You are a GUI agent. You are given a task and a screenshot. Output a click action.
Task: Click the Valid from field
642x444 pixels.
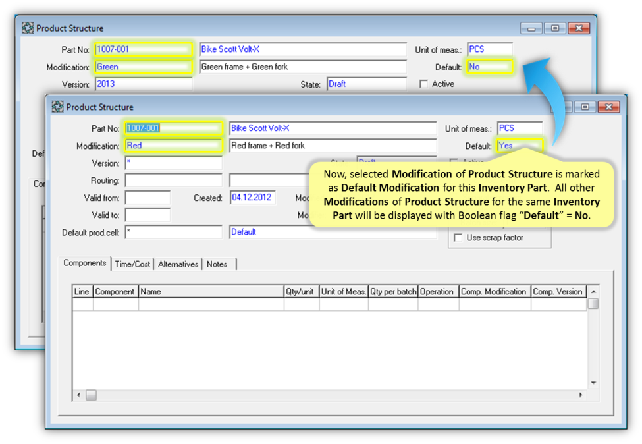pos(147,198)
